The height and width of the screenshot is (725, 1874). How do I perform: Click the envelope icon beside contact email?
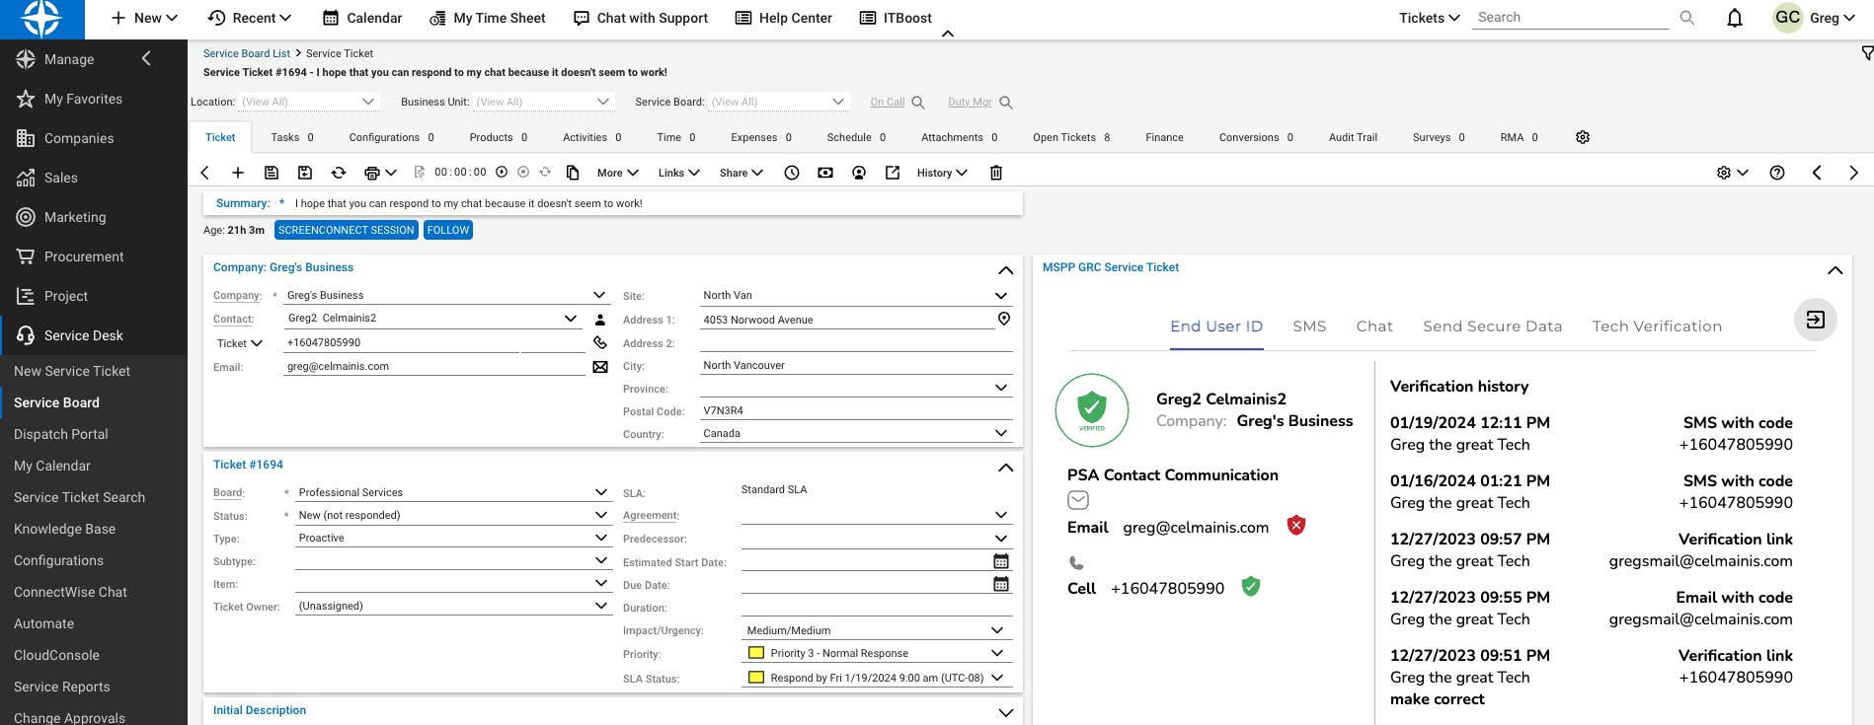point(600,367)
